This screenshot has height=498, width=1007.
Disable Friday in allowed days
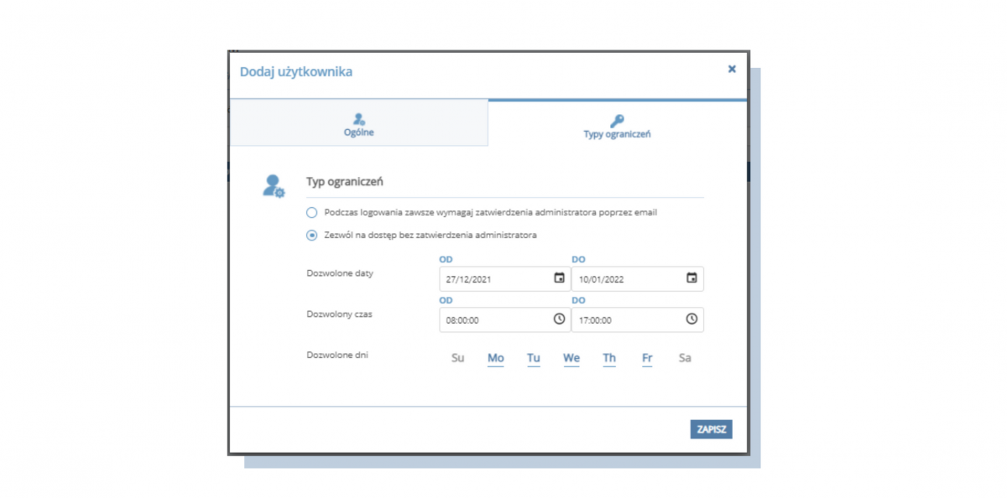point(647,358)
